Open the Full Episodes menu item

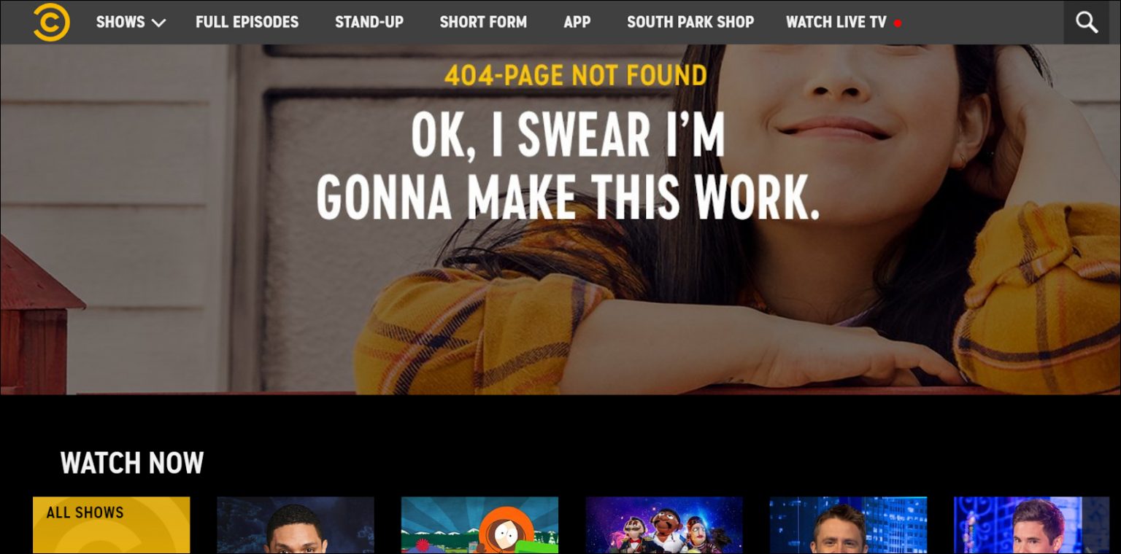click(247, 22)
